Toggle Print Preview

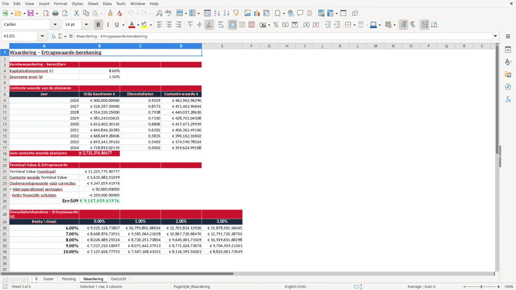[64, 13]
